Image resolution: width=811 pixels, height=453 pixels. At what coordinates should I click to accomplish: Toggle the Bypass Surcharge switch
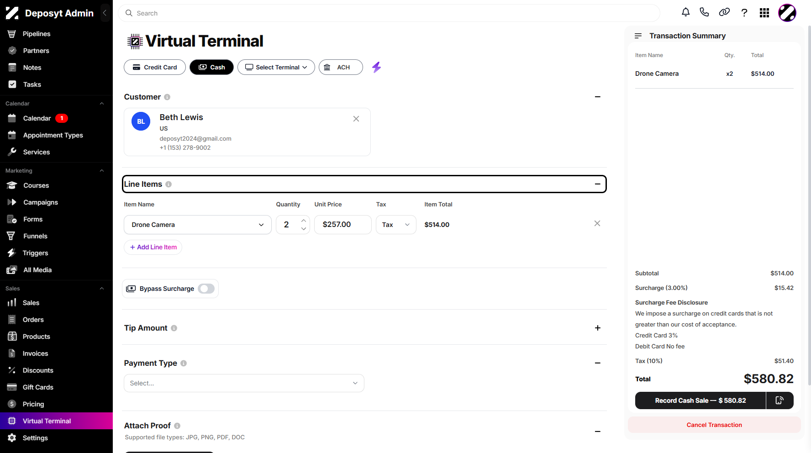coord(206,289)
